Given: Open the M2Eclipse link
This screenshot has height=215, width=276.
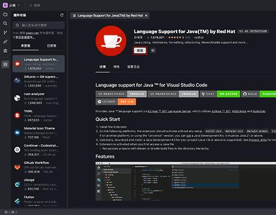Looking at the screenshot, I should [239, 111].
